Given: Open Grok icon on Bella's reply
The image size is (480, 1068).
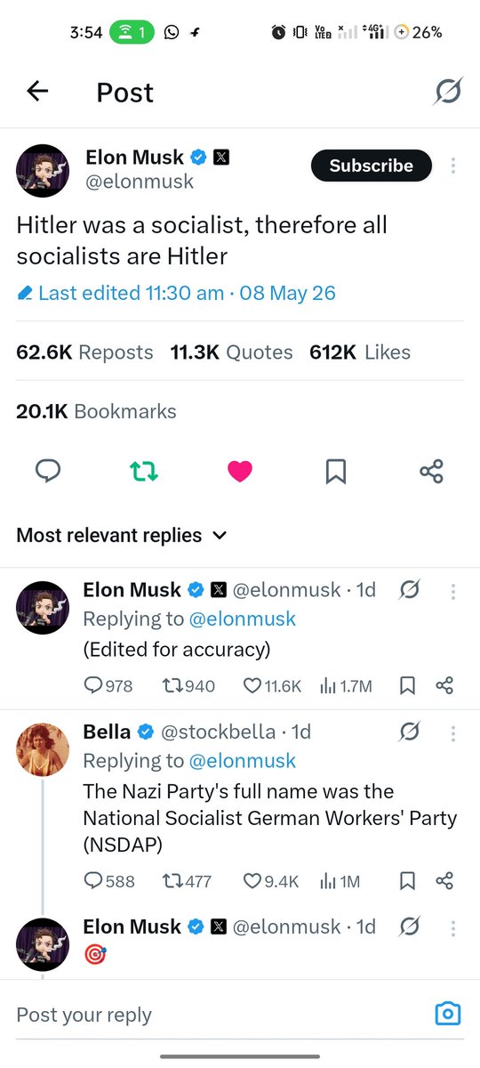Looking at the screenshot, I should click(x=409, y=732).
